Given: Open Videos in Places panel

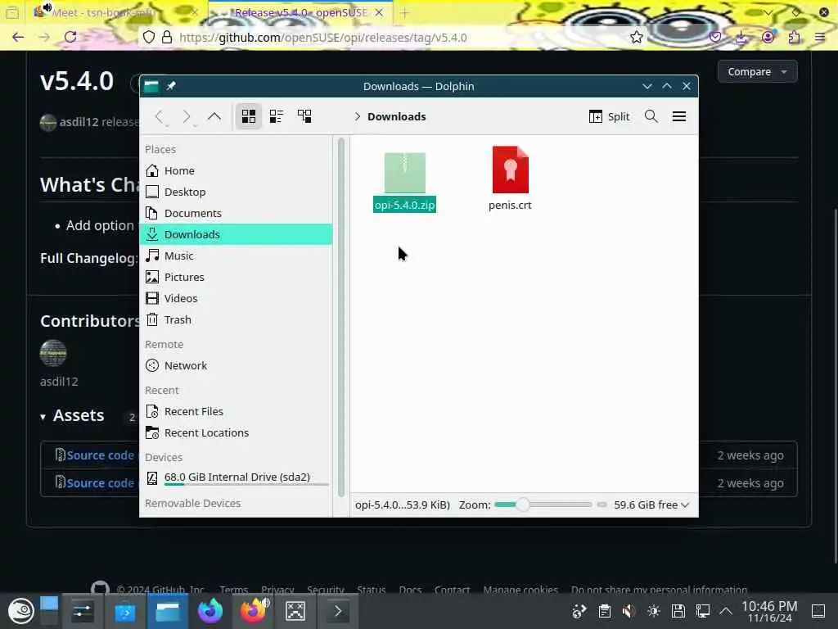Looking at the screenshot, I should [236, 298].
